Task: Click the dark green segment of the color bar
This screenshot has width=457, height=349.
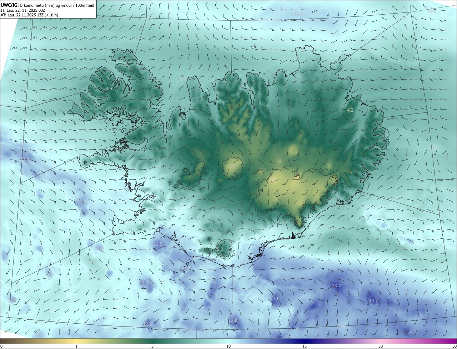Action: coord(152,341)
